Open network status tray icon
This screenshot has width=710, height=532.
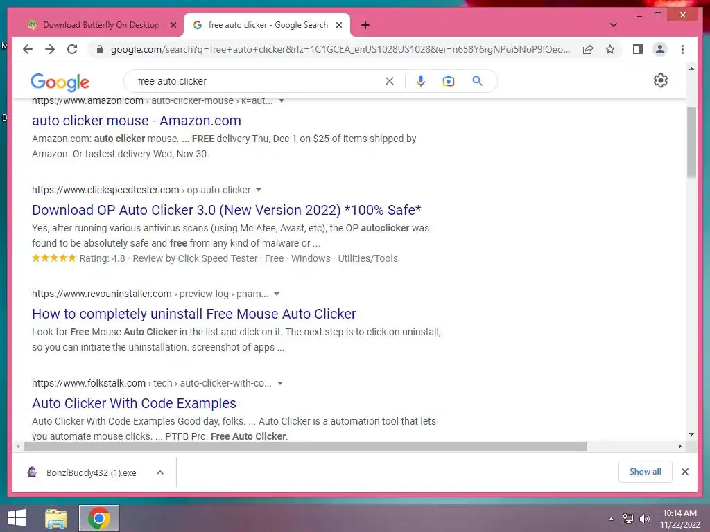tap(628, 519)
